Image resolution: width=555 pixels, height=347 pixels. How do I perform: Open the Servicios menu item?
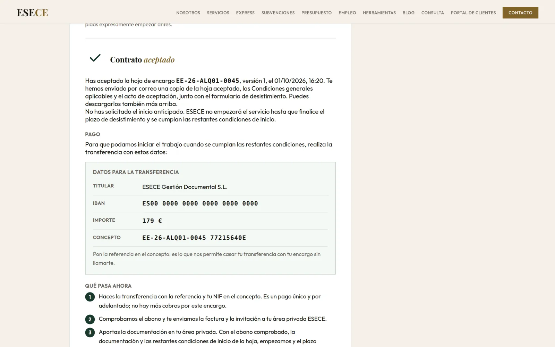coord(218,13)
